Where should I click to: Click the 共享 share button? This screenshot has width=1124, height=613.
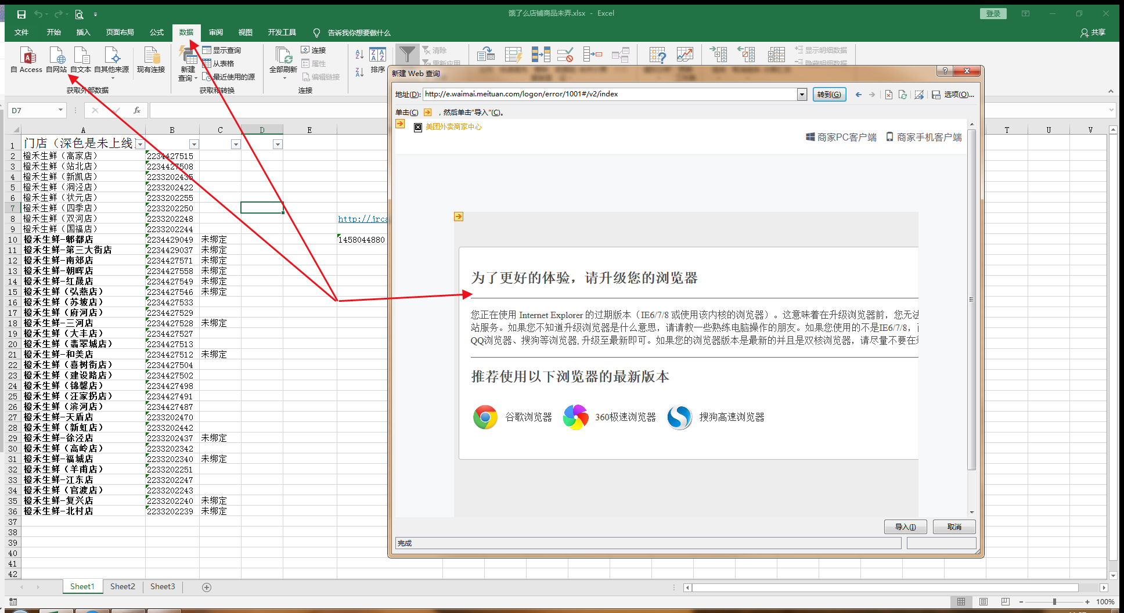tap(1093, 33)
